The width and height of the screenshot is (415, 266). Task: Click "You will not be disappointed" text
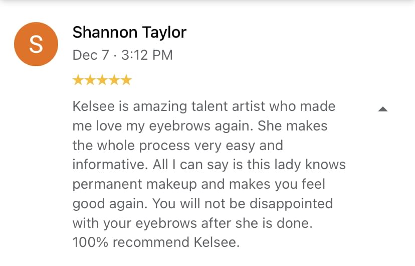[x=243, y=203]
